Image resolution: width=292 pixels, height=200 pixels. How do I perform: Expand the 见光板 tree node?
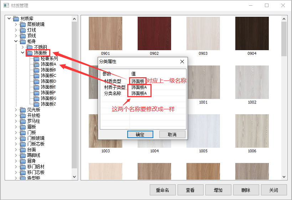16,110
